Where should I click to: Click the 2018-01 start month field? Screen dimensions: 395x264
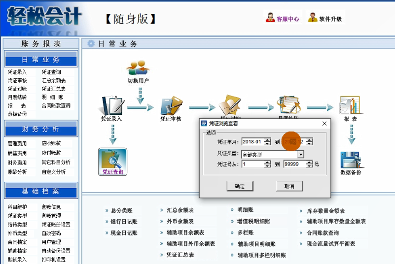coord(253,142)
